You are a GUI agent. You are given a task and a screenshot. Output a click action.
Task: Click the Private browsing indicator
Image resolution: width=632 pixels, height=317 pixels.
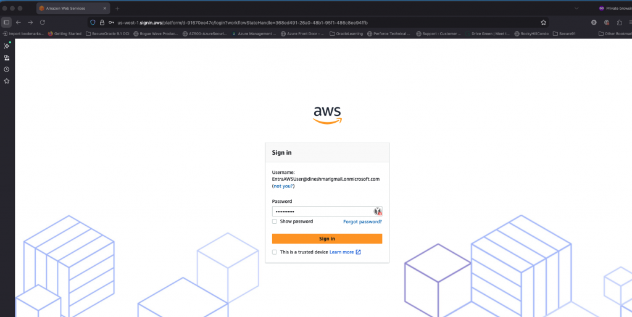point(615,9)
